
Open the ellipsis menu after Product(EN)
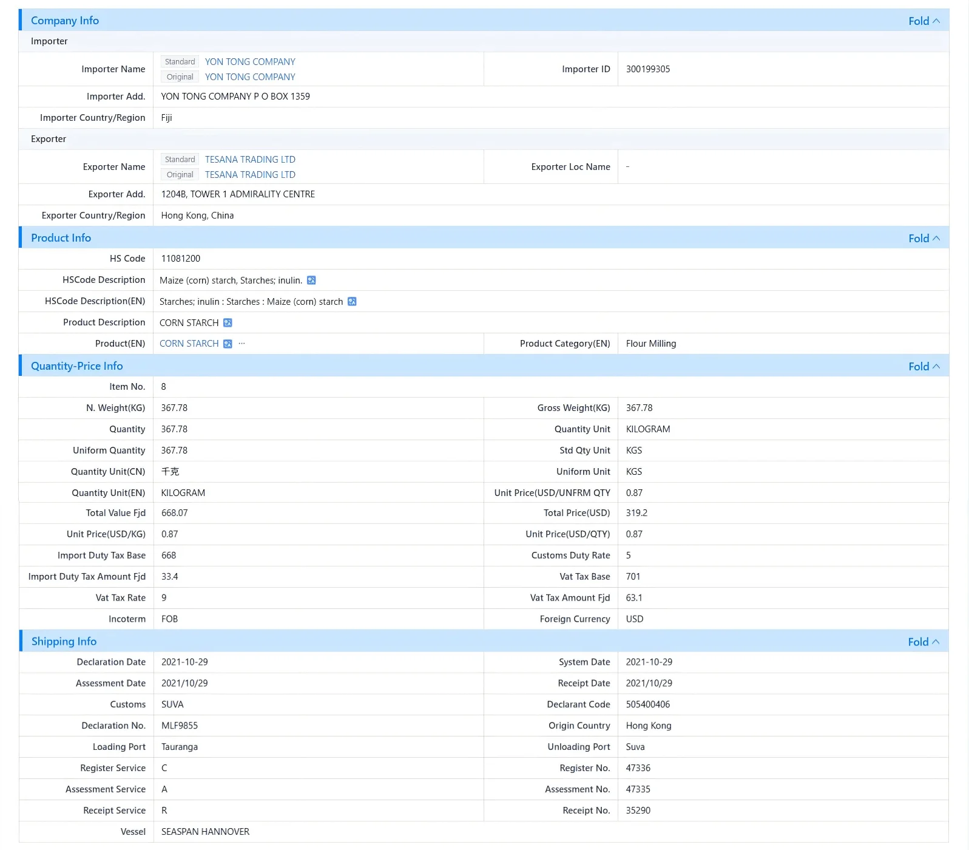click(241, 344)
